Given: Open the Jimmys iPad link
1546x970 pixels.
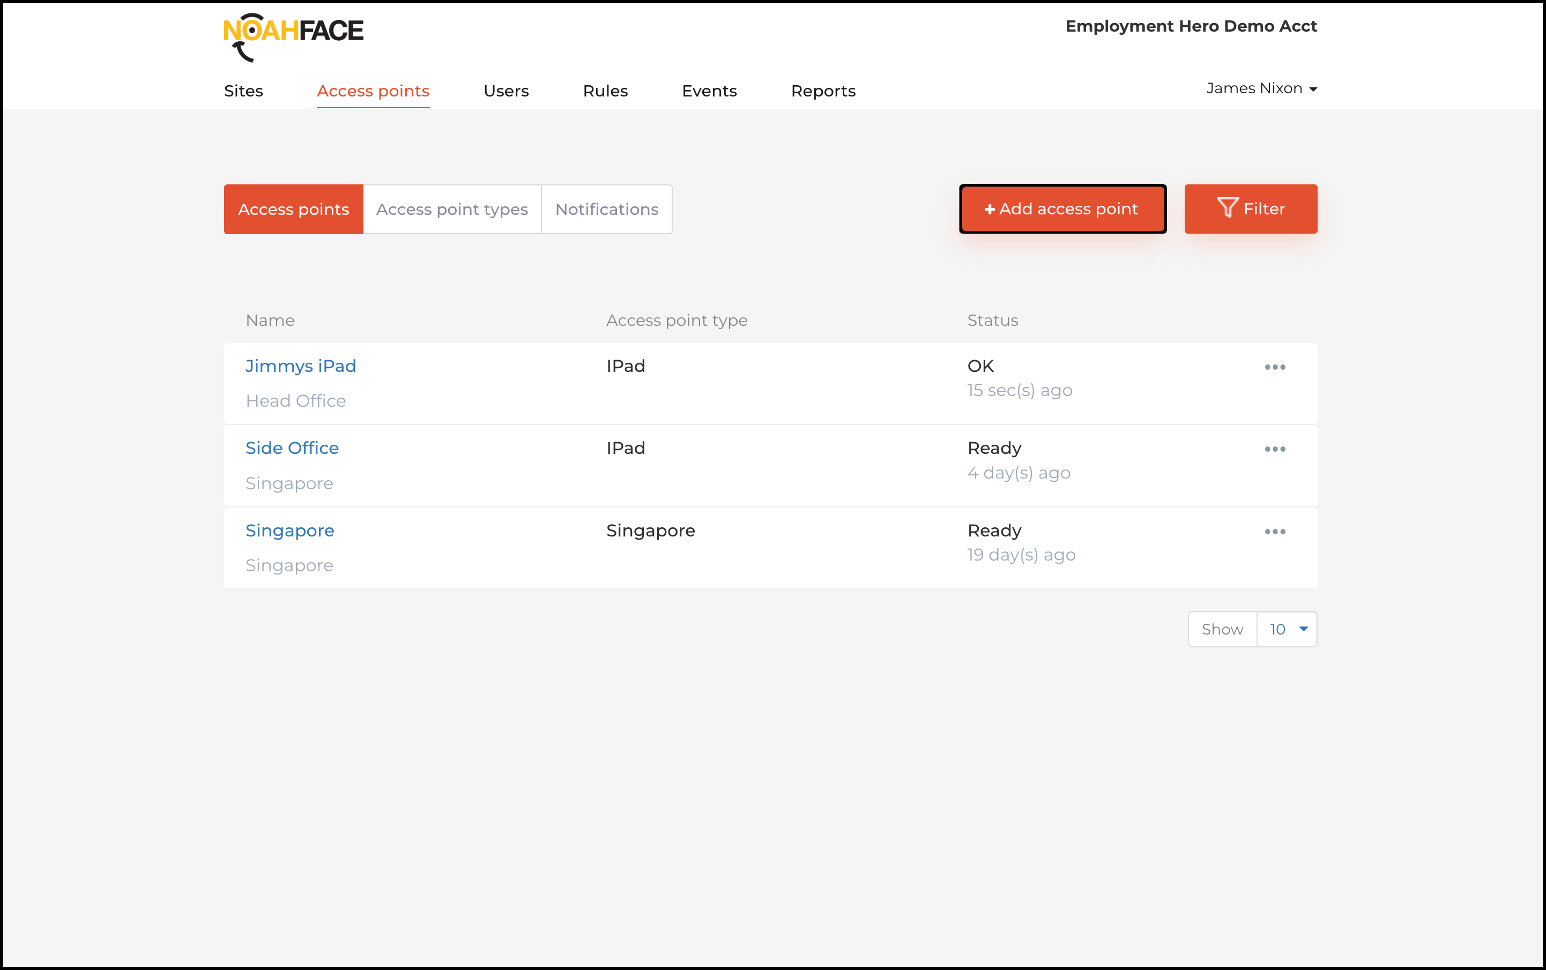Looking at the screenshot, I should tap(300, 365).
